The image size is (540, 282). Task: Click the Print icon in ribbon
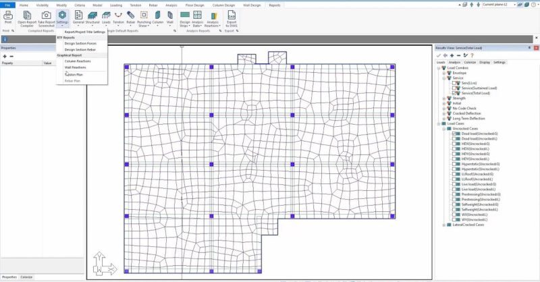[8, 16]
